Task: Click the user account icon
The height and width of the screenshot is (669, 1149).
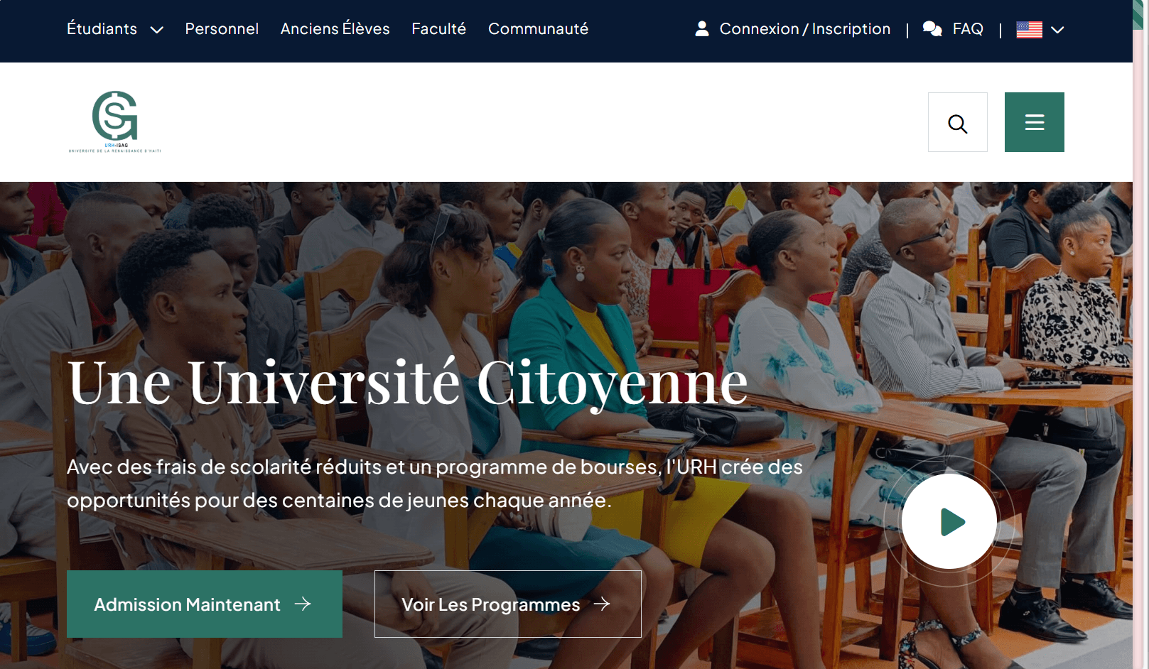Action: (701, 28)
